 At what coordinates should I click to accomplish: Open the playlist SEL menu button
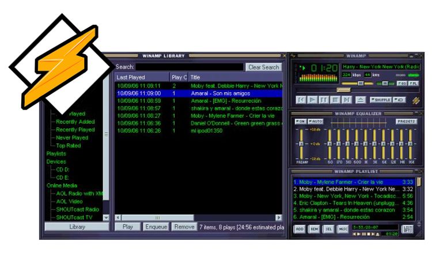(328, 229)
